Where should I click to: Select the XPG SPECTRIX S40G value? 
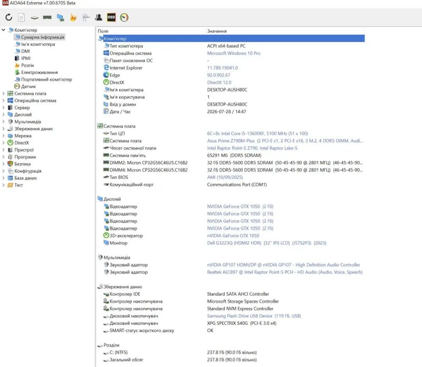[242, 323]
